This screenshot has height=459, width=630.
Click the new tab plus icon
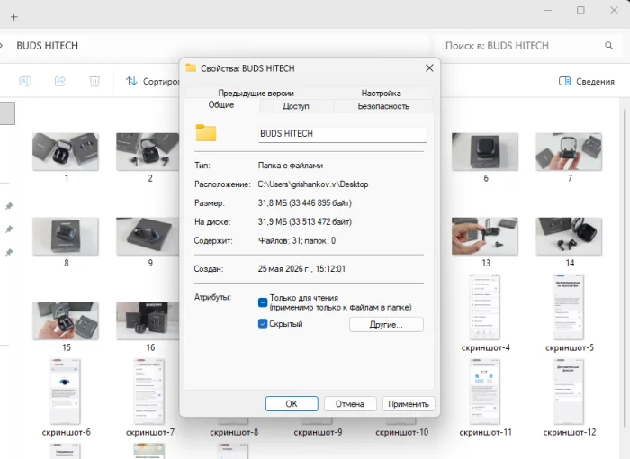[14, 17]
